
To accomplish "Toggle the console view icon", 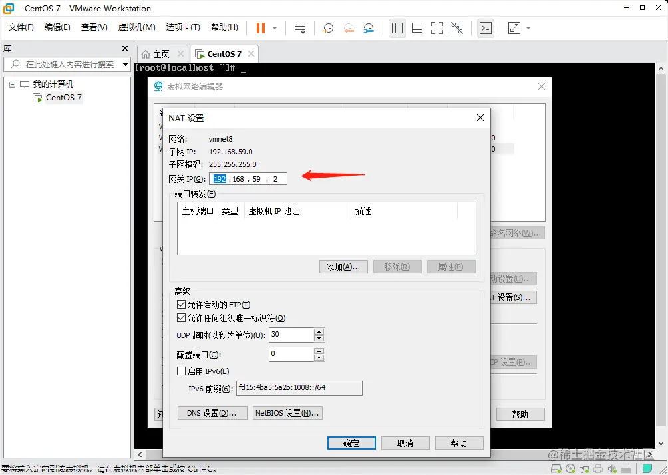I will [x=485, y=28].
